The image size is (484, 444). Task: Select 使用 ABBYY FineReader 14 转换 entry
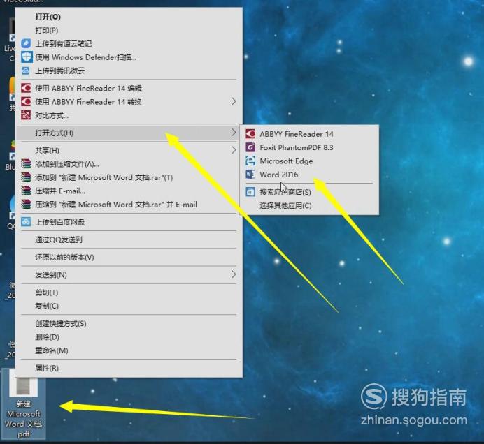point(129,101)
